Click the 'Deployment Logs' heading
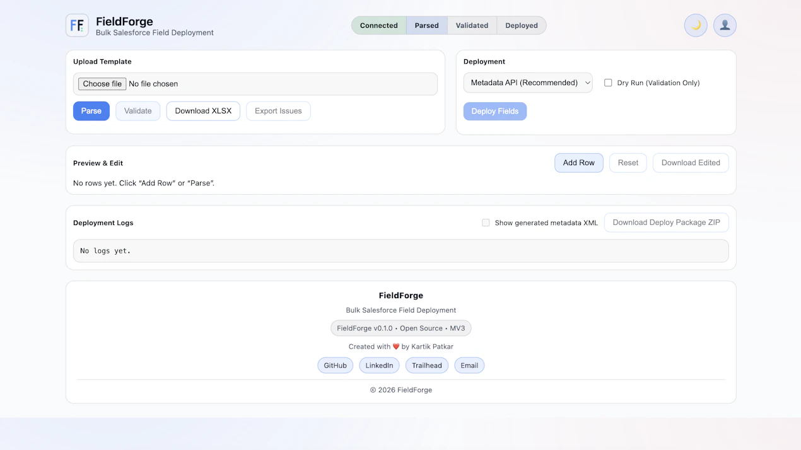The image size is (801, 450). click(103, 223)
